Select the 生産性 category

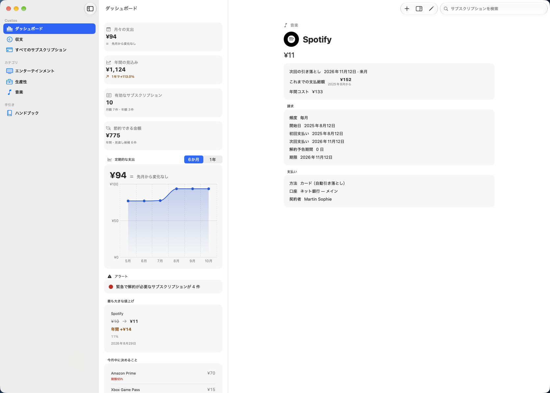tap(49, 82)
